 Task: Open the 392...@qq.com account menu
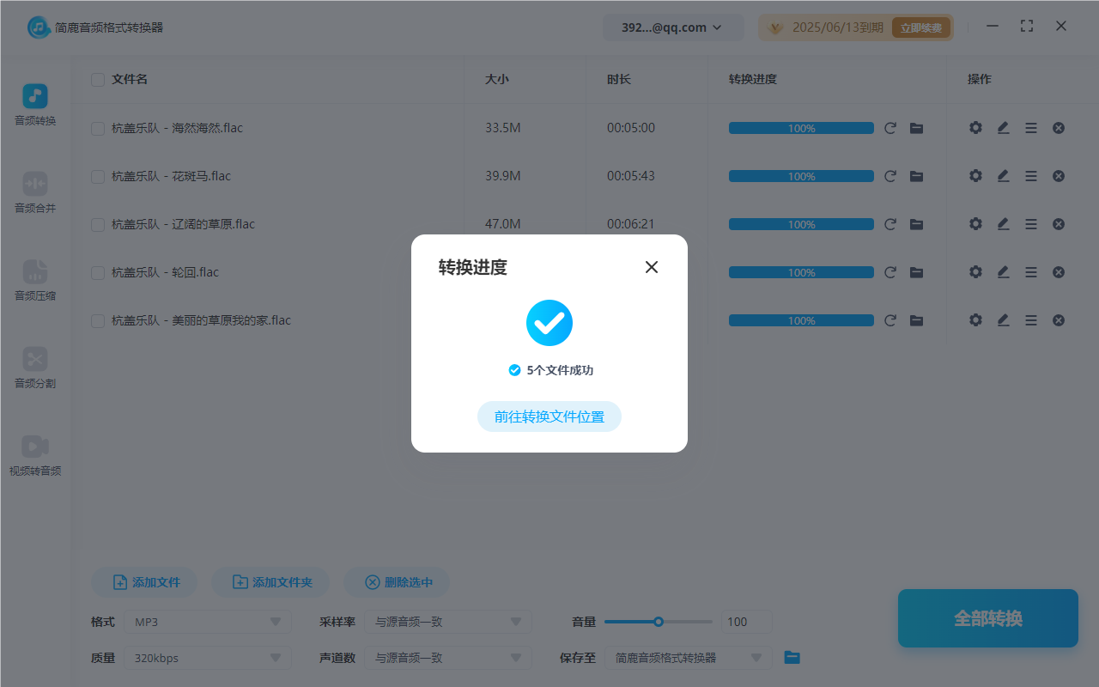673,27
